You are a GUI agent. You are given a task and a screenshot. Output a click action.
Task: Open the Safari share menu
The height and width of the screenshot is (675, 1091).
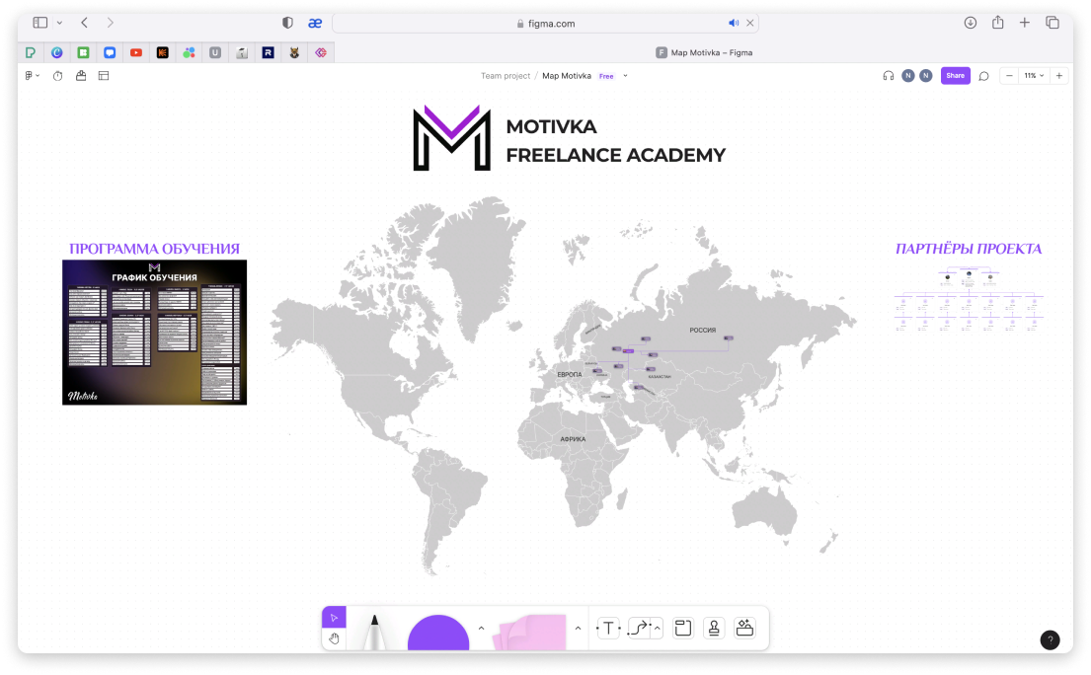(x=998, y=23)
